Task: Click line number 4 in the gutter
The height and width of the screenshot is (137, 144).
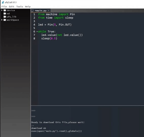Action: pyautogui.click(x=34, y=25)
